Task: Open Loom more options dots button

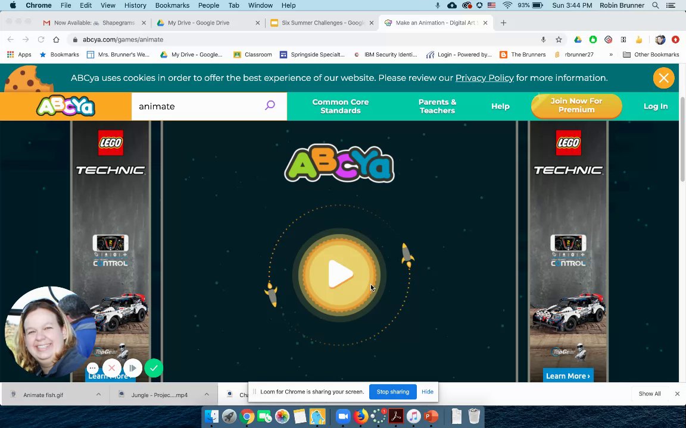Action: tap(92, 368)
